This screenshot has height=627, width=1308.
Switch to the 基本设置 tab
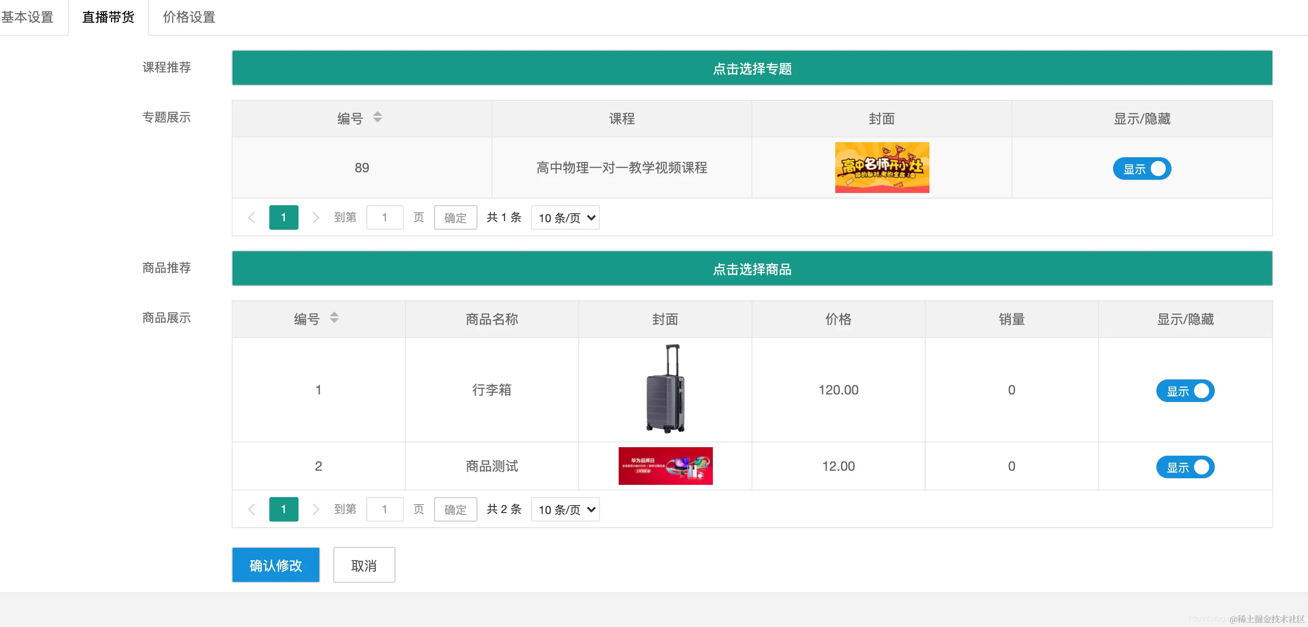[28, 17]
